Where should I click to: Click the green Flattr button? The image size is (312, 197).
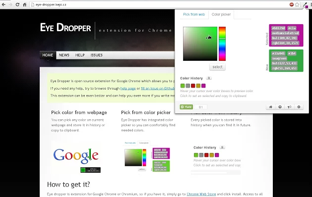tap(186, 107)
